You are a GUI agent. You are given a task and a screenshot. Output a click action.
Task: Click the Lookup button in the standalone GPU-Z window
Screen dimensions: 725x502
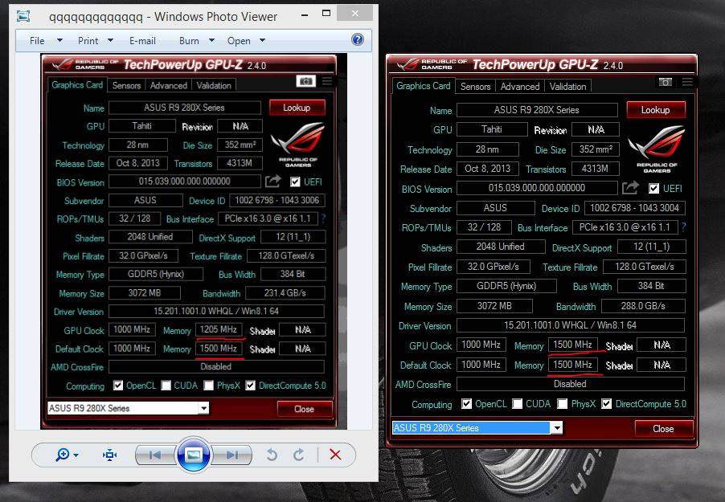click(656, 110)
